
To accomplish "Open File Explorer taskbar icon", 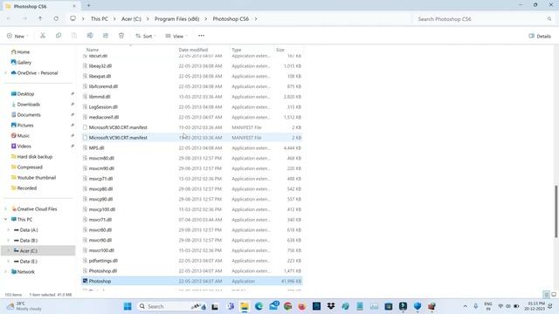I will [245, 306].
